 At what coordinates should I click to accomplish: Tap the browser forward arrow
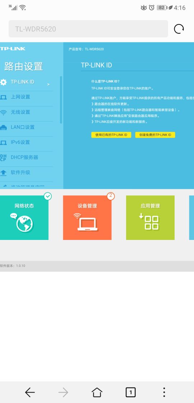pyautogui.click(x=63, y=392)
